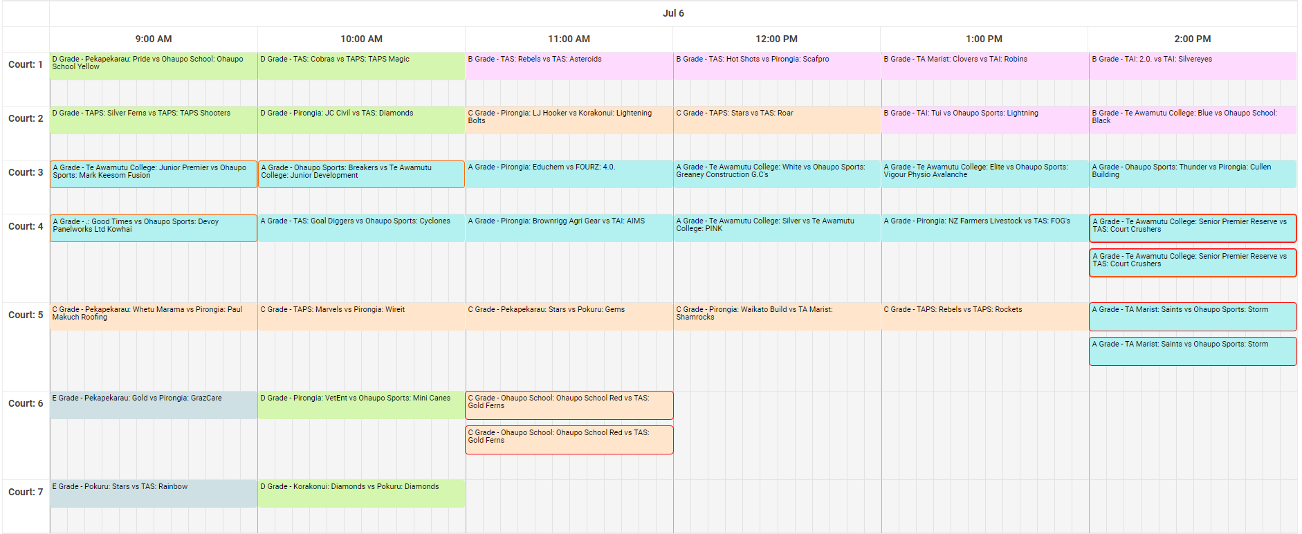Image resolution: width=1302 pixels, height=534 pixels.
Task: Select the TAS: Cobras vs TAPS Magic game
Action: point(361,66)
